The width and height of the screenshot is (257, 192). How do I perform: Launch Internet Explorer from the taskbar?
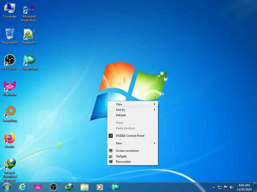point(22,187)
